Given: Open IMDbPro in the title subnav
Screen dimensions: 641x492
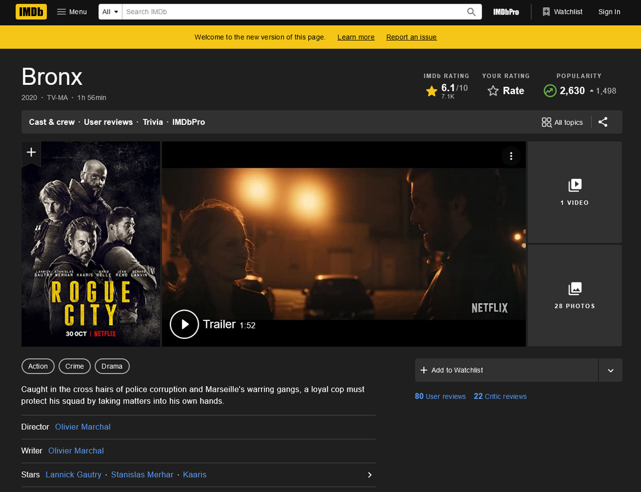Looking at the screenshot, I should tap(188, 122).
